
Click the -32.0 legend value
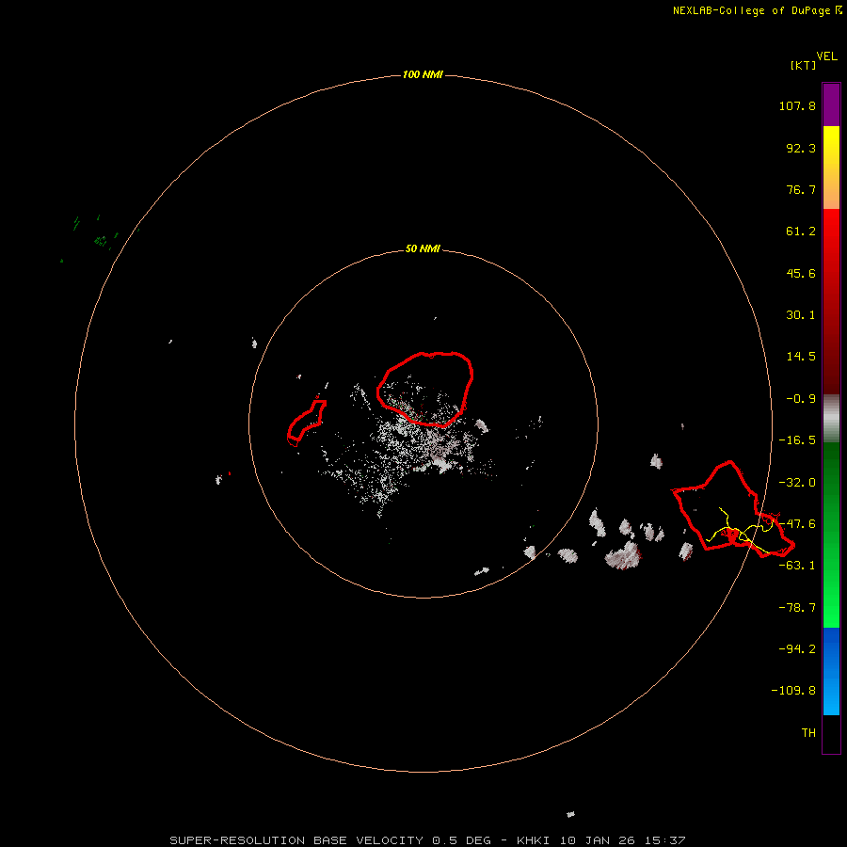pos(797,483)
